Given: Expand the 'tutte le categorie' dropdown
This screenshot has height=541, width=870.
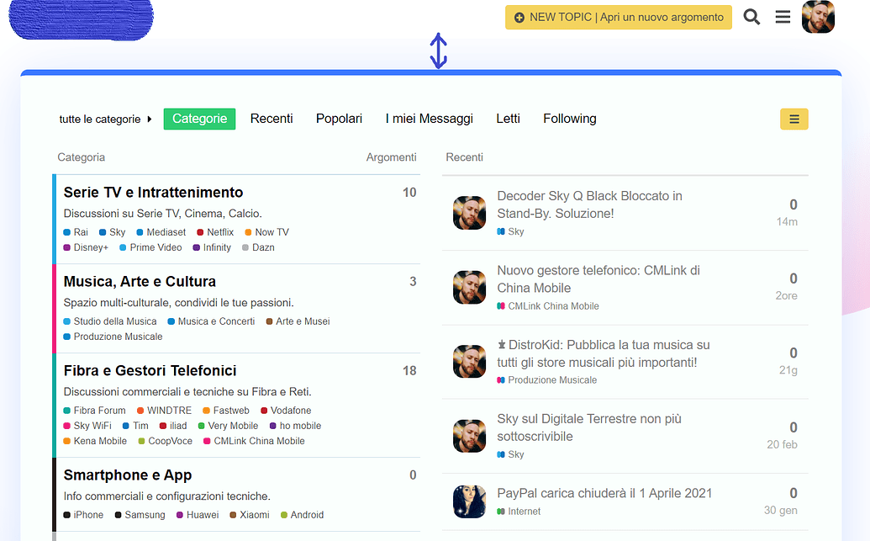Looking at the screenshot, I should (x=105, y=119).
